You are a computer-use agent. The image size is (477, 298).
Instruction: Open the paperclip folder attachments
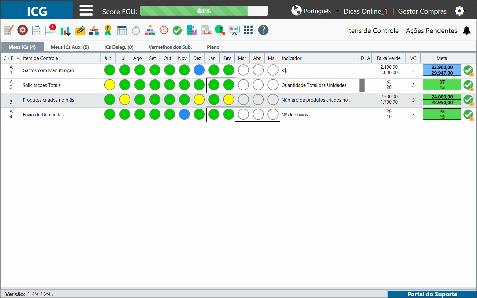[80, 30]
